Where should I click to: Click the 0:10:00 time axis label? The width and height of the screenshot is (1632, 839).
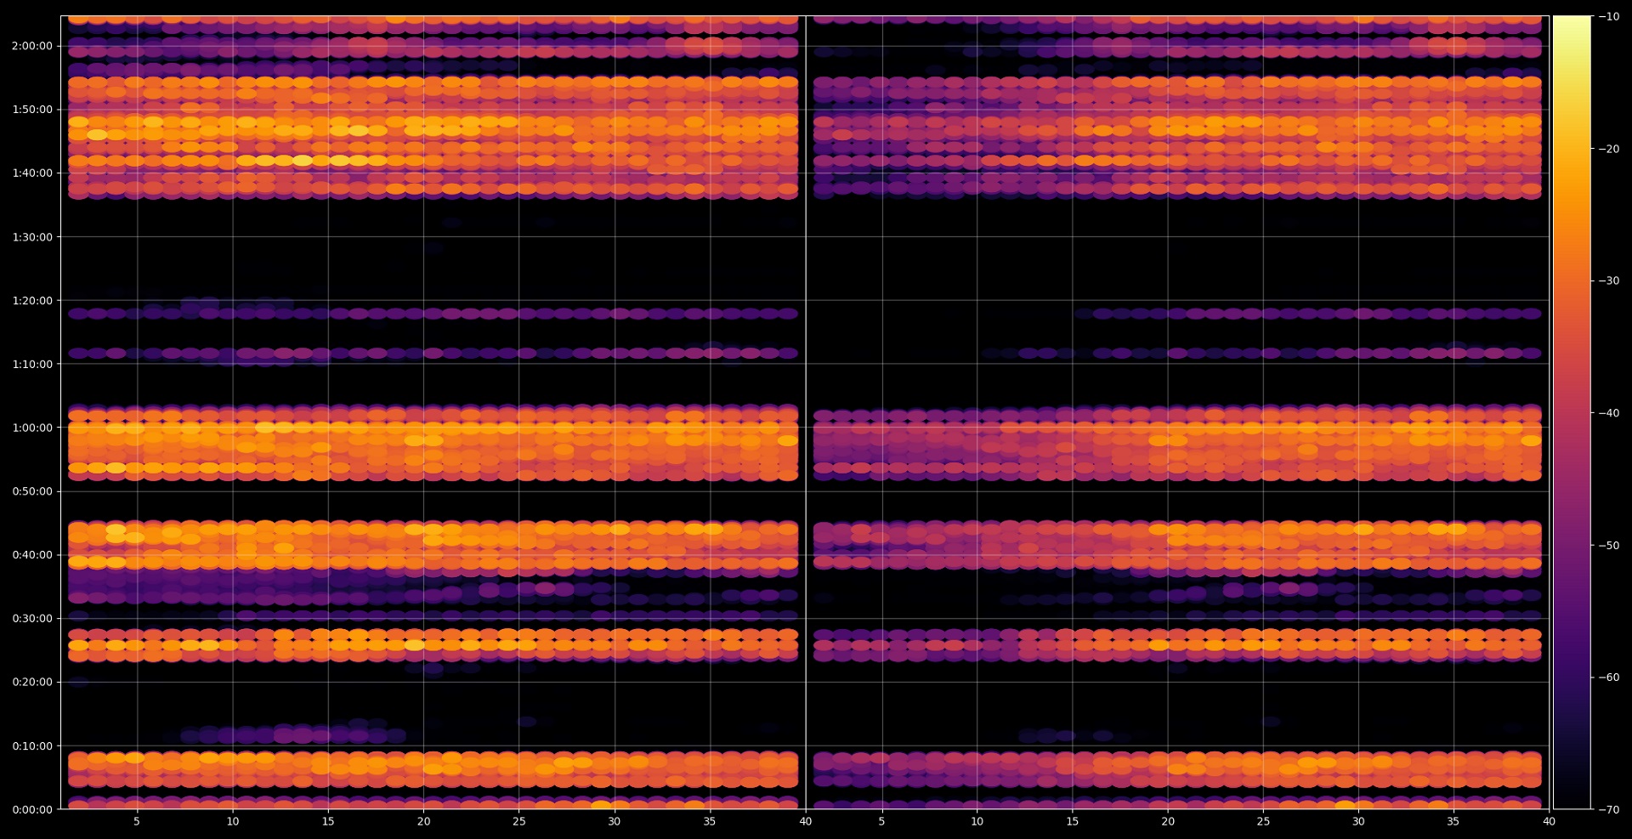[32, 746]
